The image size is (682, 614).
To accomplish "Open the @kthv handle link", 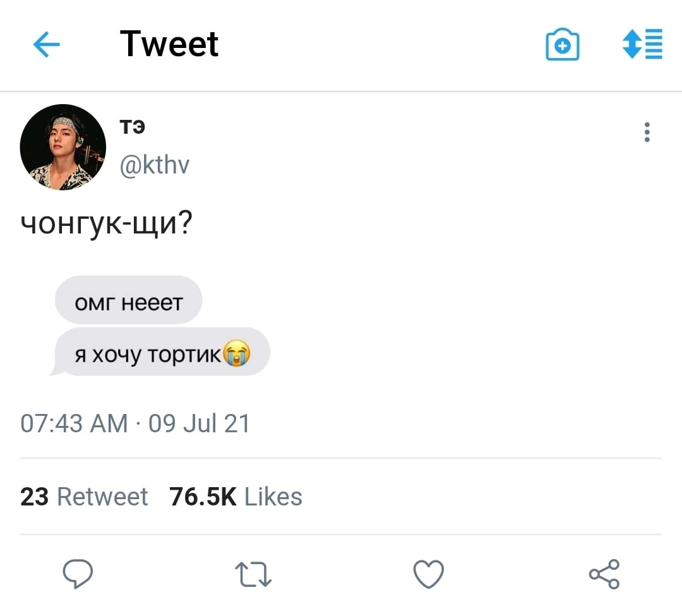I will (x=155, y=165).
